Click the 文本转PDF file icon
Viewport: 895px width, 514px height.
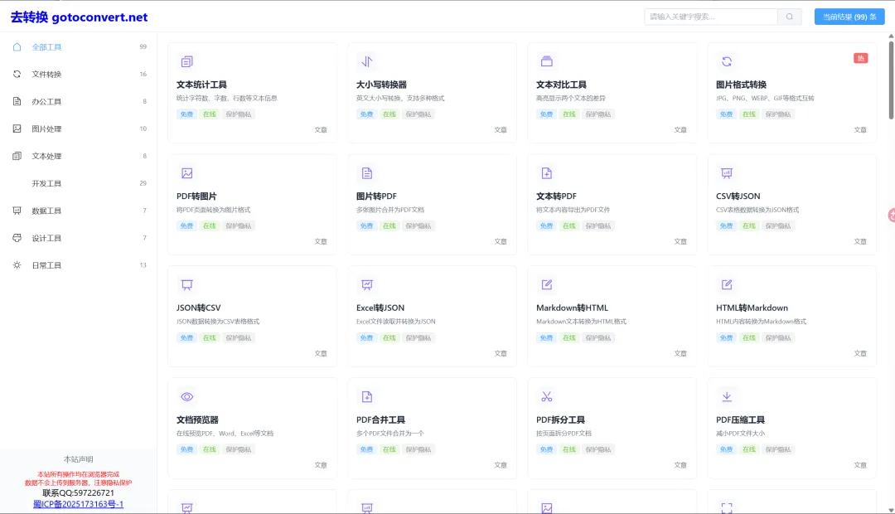[x=546, y=173]
